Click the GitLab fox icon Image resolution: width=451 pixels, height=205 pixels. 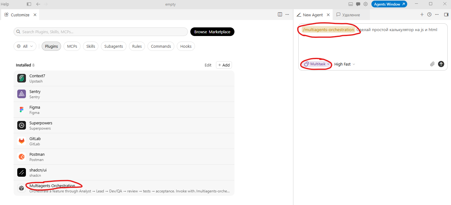[22, 141]
